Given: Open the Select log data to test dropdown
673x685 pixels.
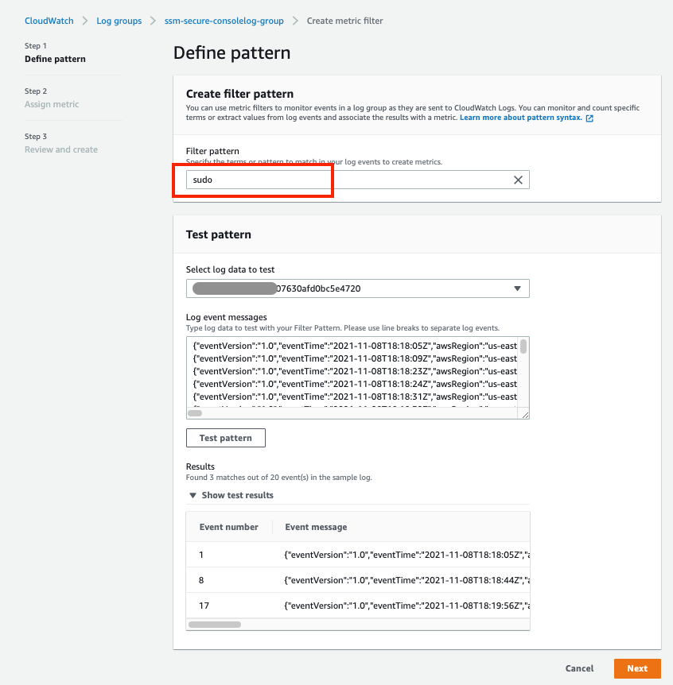Looking at the screenshot, I should 357,288.
